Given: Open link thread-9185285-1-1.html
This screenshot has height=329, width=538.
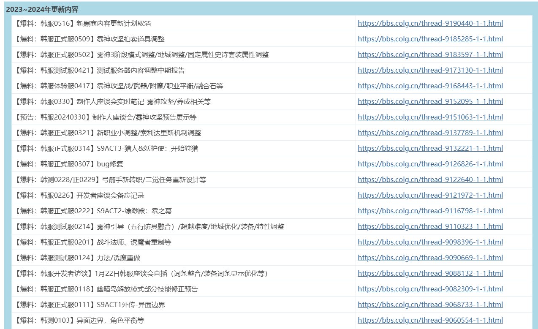Looking at the screenshot, I should click(x=430, y=39).
